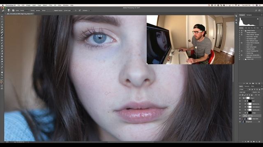This screenshot has height=147, width=263.
Task: Click the search icon in options bar
Action: (x=256, y=11)
